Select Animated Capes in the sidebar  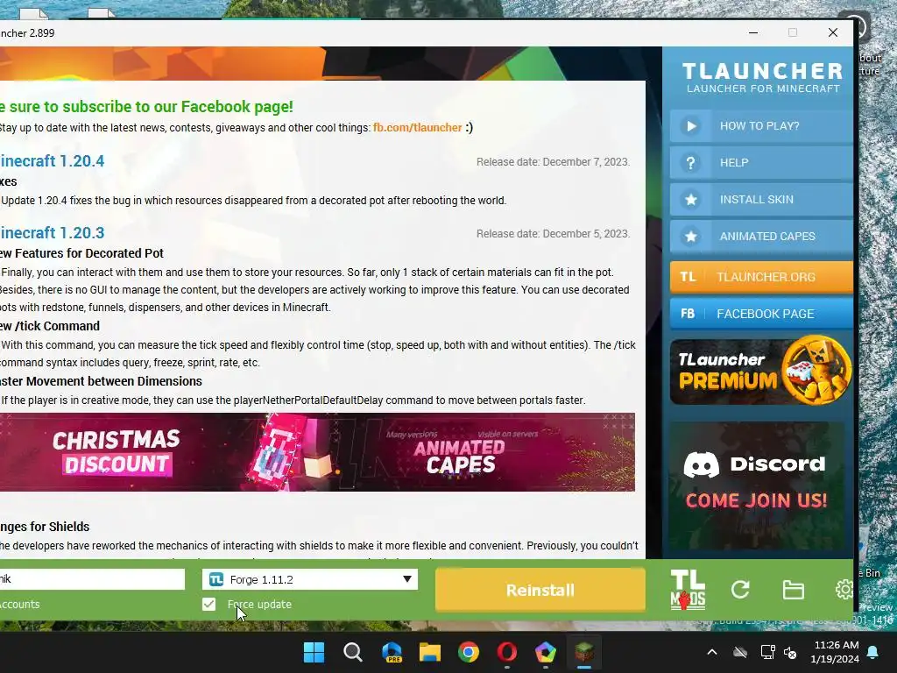pyautogui.click(x=761, y=236)
